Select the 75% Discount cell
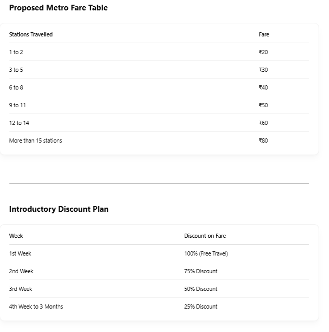The height and width of the screenshot is (332, 329). [x=201, y=271]
